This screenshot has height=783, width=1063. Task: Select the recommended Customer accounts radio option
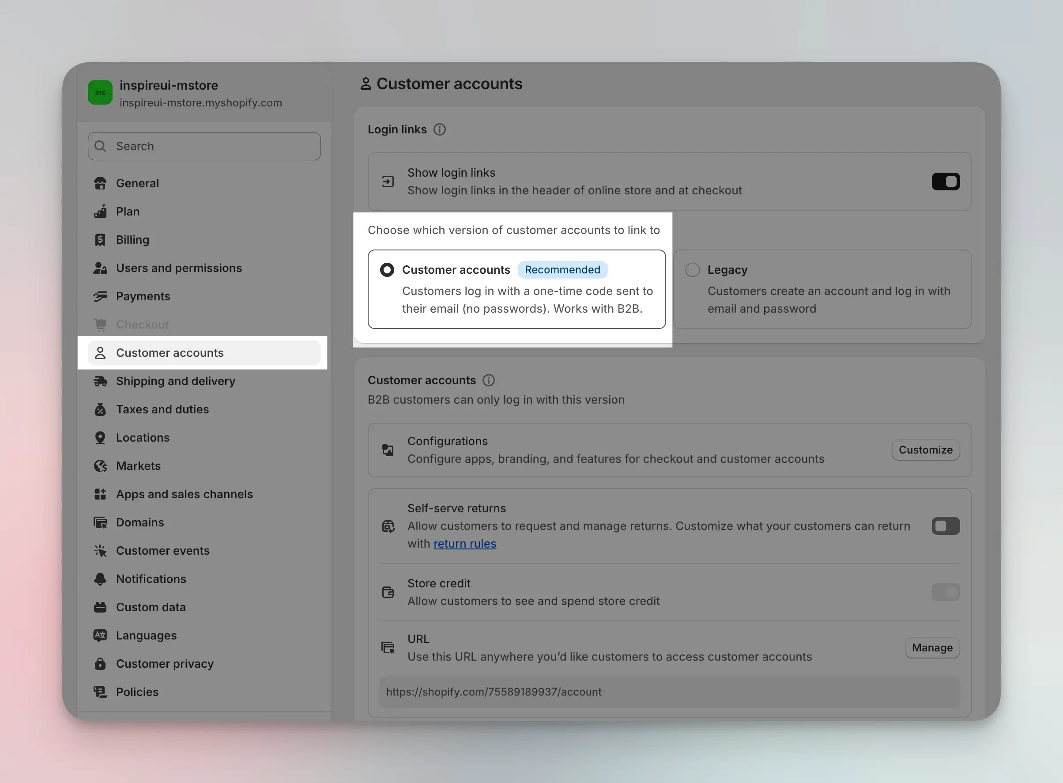tap(387, 270)
